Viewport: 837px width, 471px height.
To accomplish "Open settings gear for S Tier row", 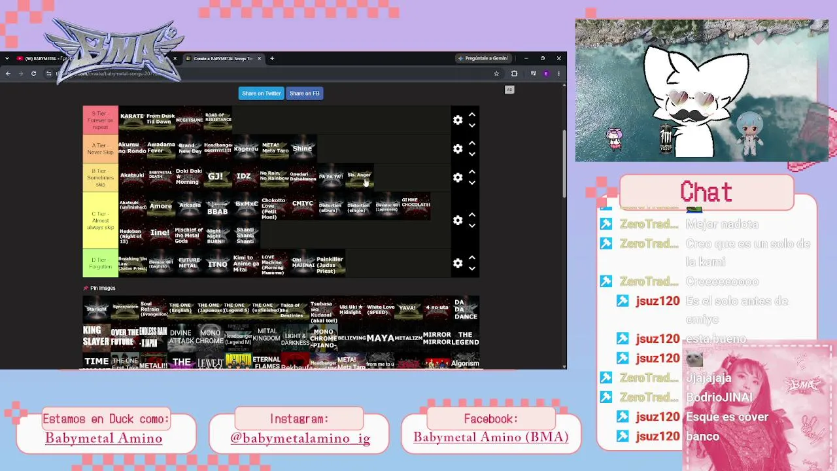I will pos(458,120).
